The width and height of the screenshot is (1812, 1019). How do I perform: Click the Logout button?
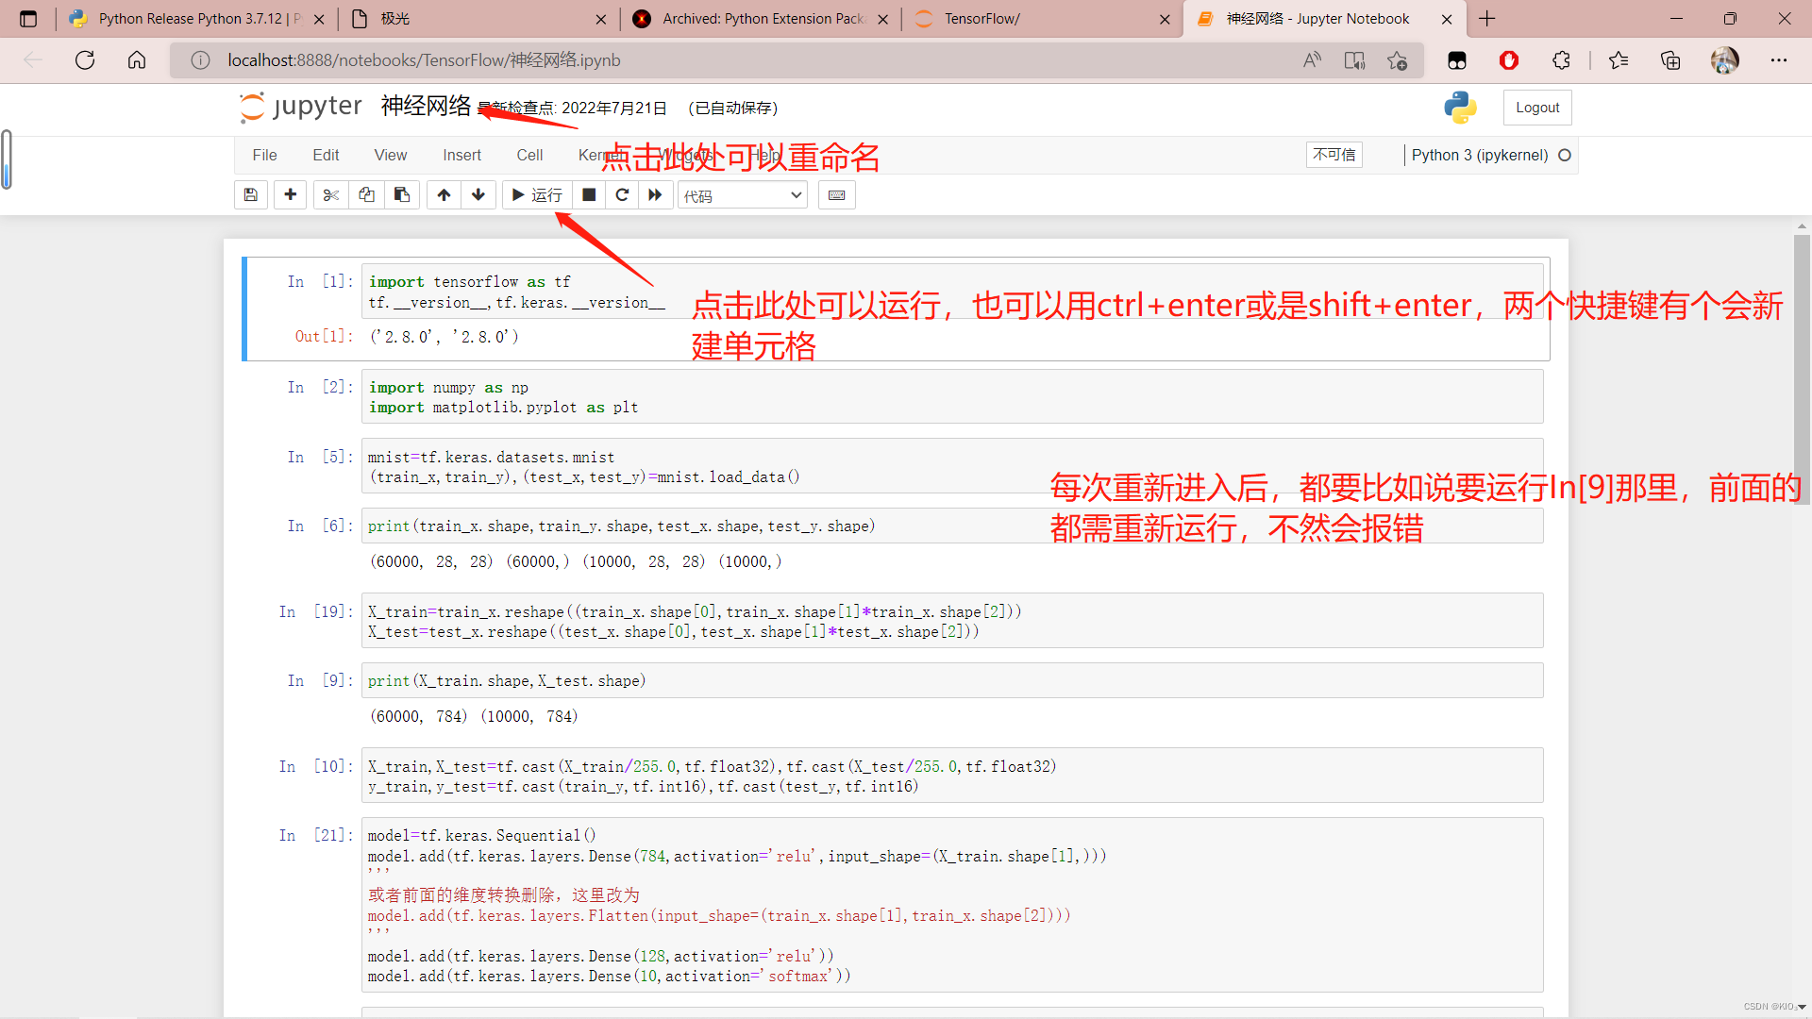pyautogui.click(x=1537, y=108)
